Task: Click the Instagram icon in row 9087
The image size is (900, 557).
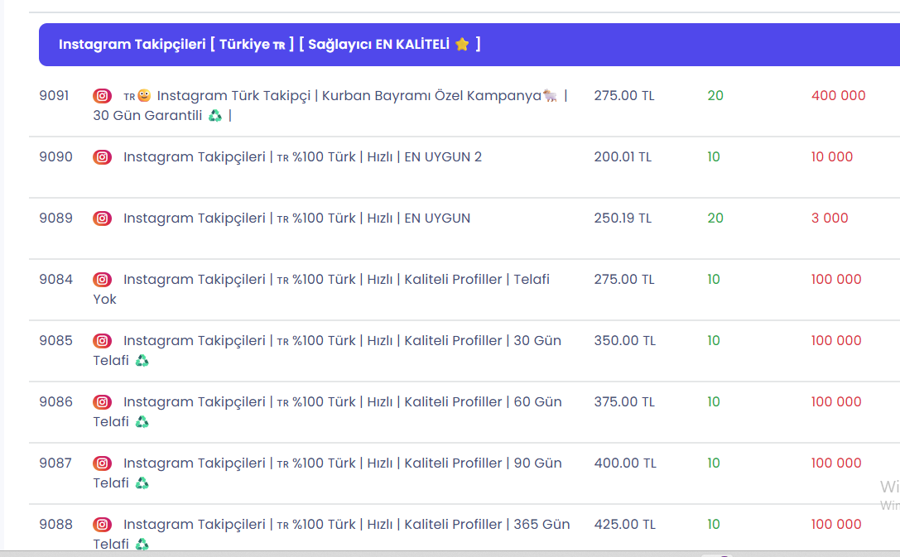Action: 102,463
